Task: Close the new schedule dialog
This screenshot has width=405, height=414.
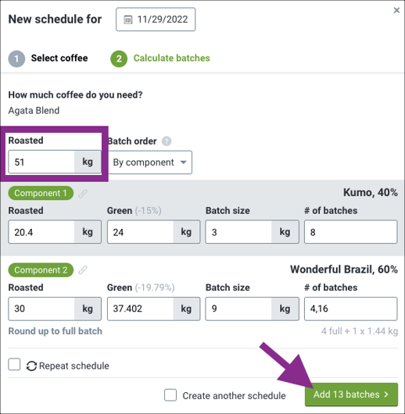Action: (396, 10)
